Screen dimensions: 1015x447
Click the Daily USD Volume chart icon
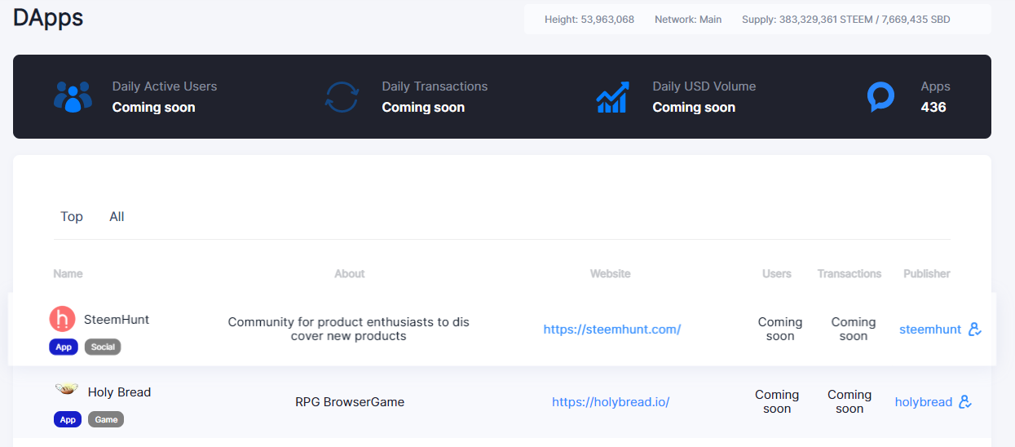tap(612, 97)
